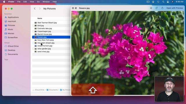Screen dimensions: 186x104
Task: Open the Markup tool in Quick Look
Action: click(151, 8)
